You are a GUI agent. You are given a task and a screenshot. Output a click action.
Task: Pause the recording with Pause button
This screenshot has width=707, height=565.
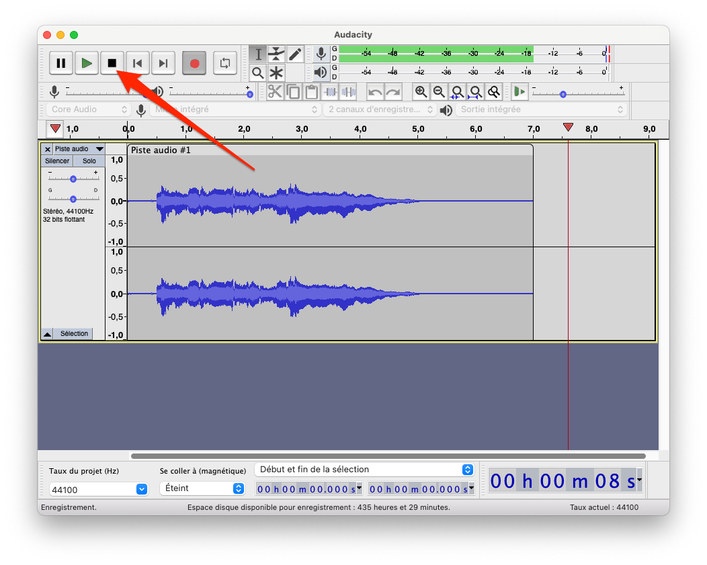click(61, 63)
